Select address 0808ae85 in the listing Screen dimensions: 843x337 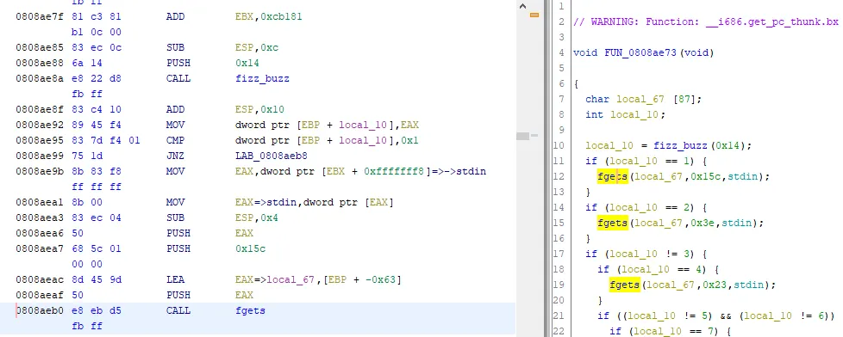point(40,48)
